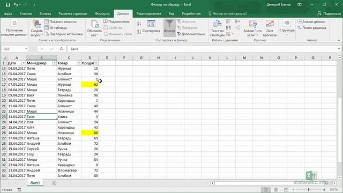The width and height of the screenshot is (343, 193).
Task: Click Последние источники
Action: coord(64,34)
